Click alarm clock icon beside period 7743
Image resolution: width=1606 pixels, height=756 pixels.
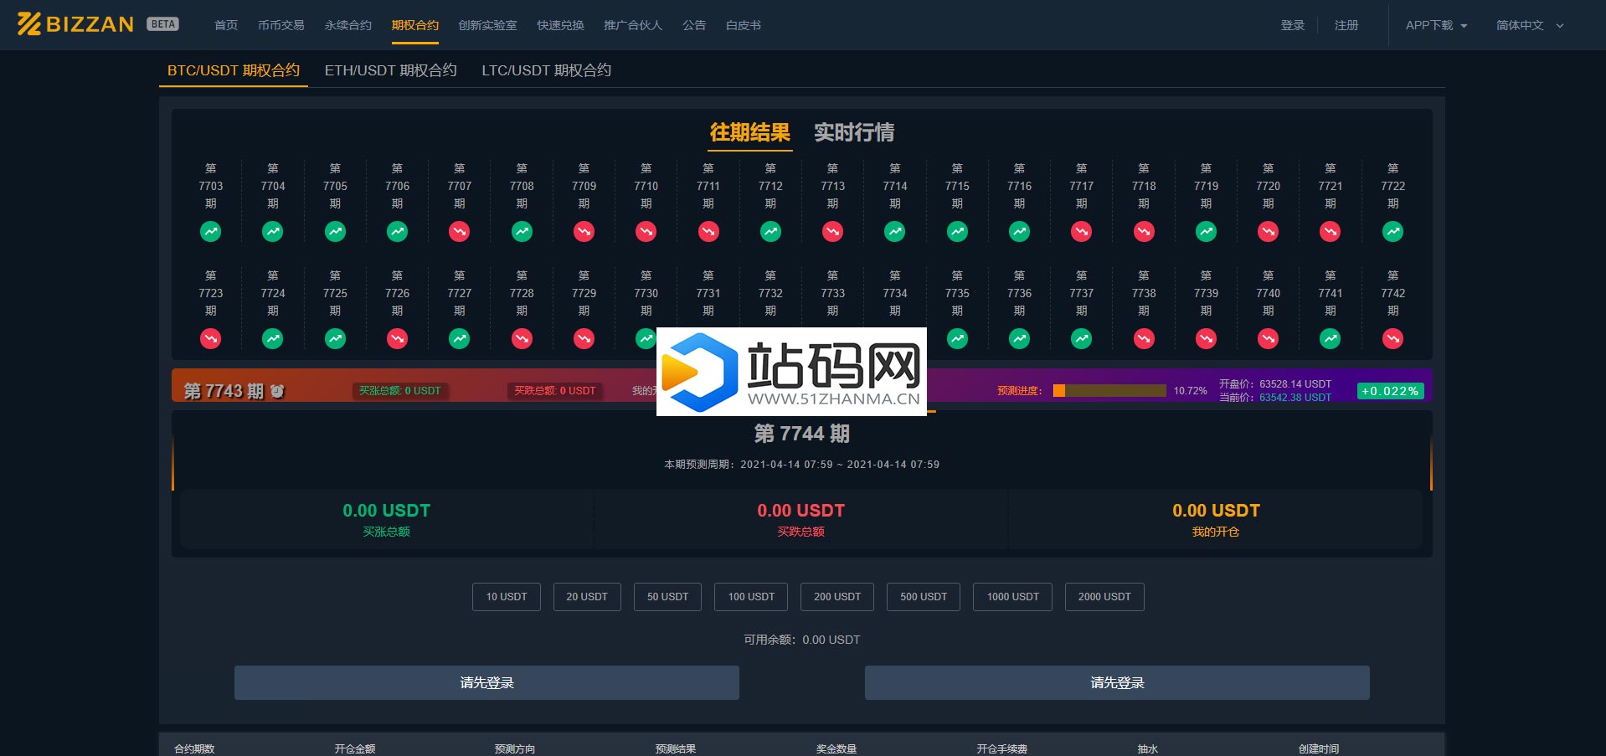(x=277, y=391)
